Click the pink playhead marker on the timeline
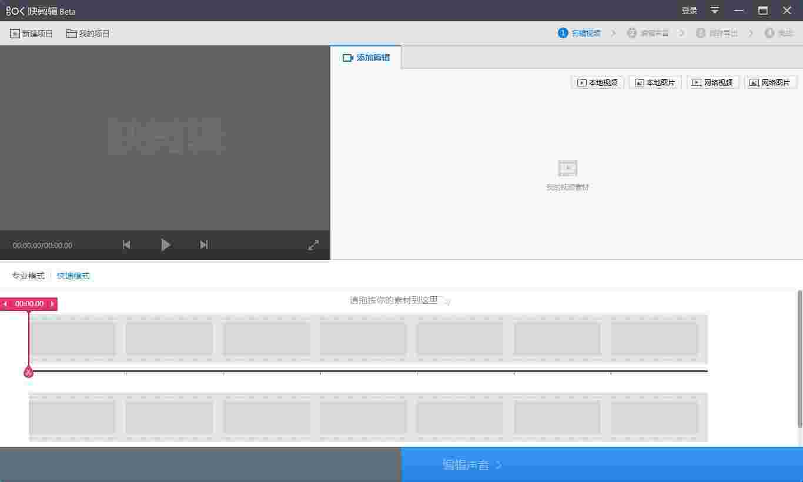Viewport: 803px width, 482px height. tap(28, 371)
